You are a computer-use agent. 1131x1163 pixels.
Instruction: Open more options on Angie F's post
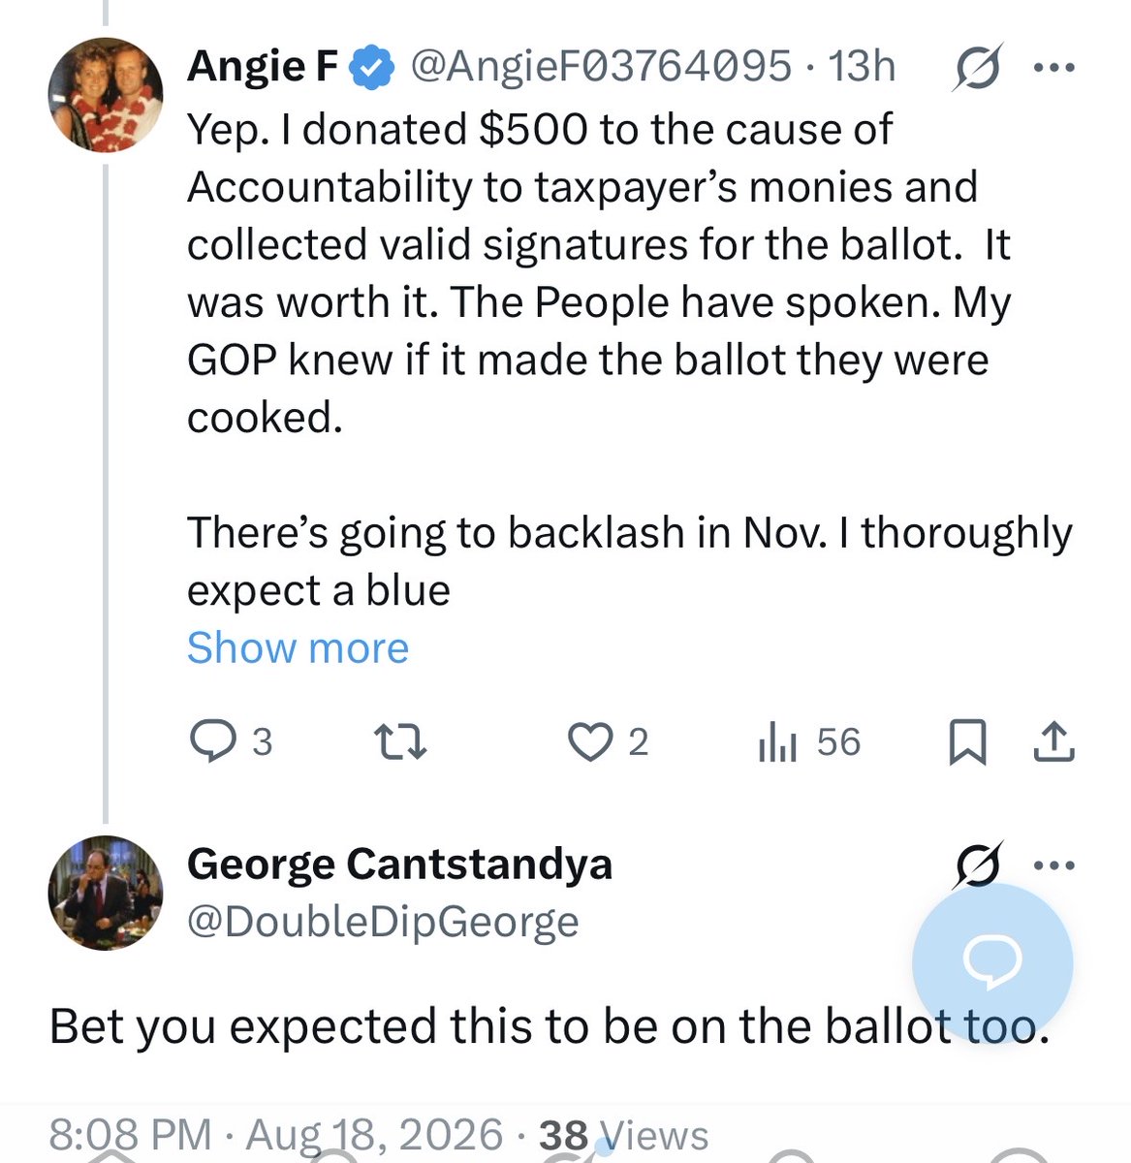pyautogui.click(x=1054, y=68)
